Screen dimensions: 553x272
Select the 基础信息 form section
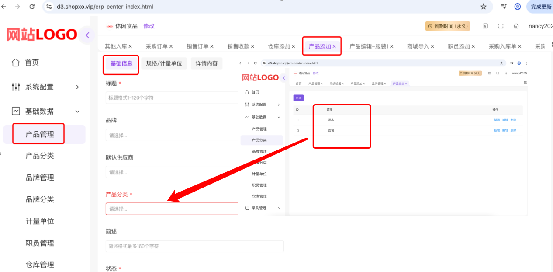[121, 63]
